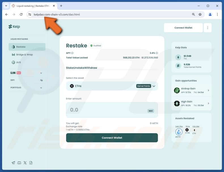Click the TVL Ethereum icon in Kelp Stats
Screen dimensions: 224x172
(x=178, y=58)
